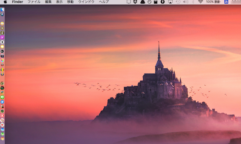Click the volume speaker icon
241x144 pixels.
point(185,2)
